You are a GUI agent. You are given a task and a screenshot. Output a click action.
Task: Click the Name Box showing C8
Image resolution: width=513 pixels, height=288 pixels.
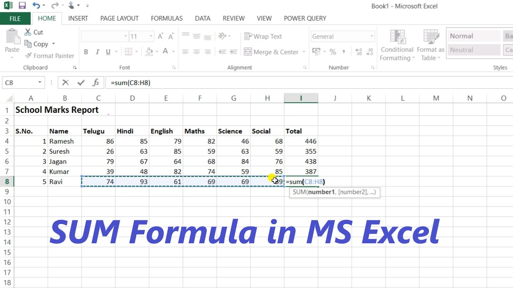pyautogui.click(x=19, y=82)
